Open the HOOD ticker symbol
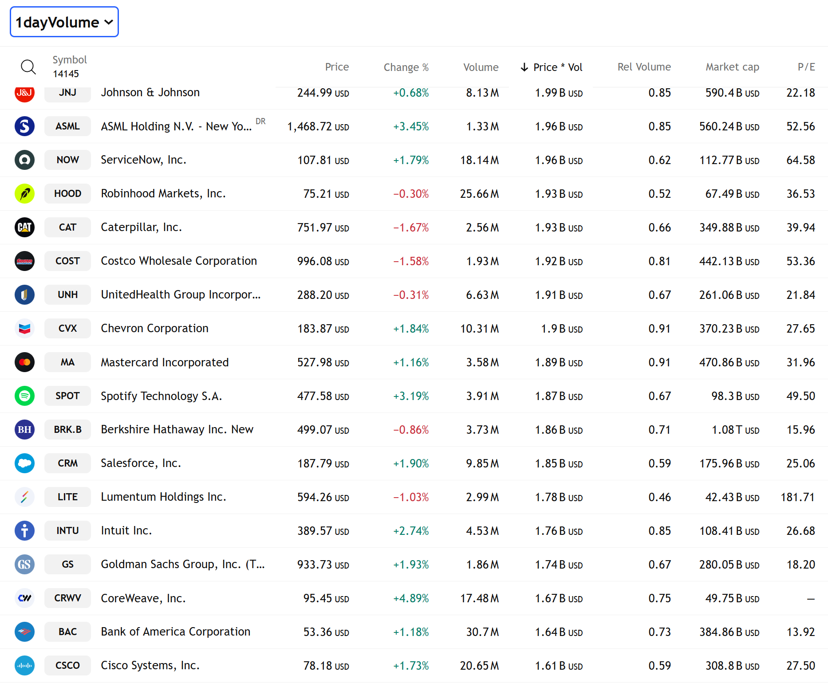 click(67, 194)
